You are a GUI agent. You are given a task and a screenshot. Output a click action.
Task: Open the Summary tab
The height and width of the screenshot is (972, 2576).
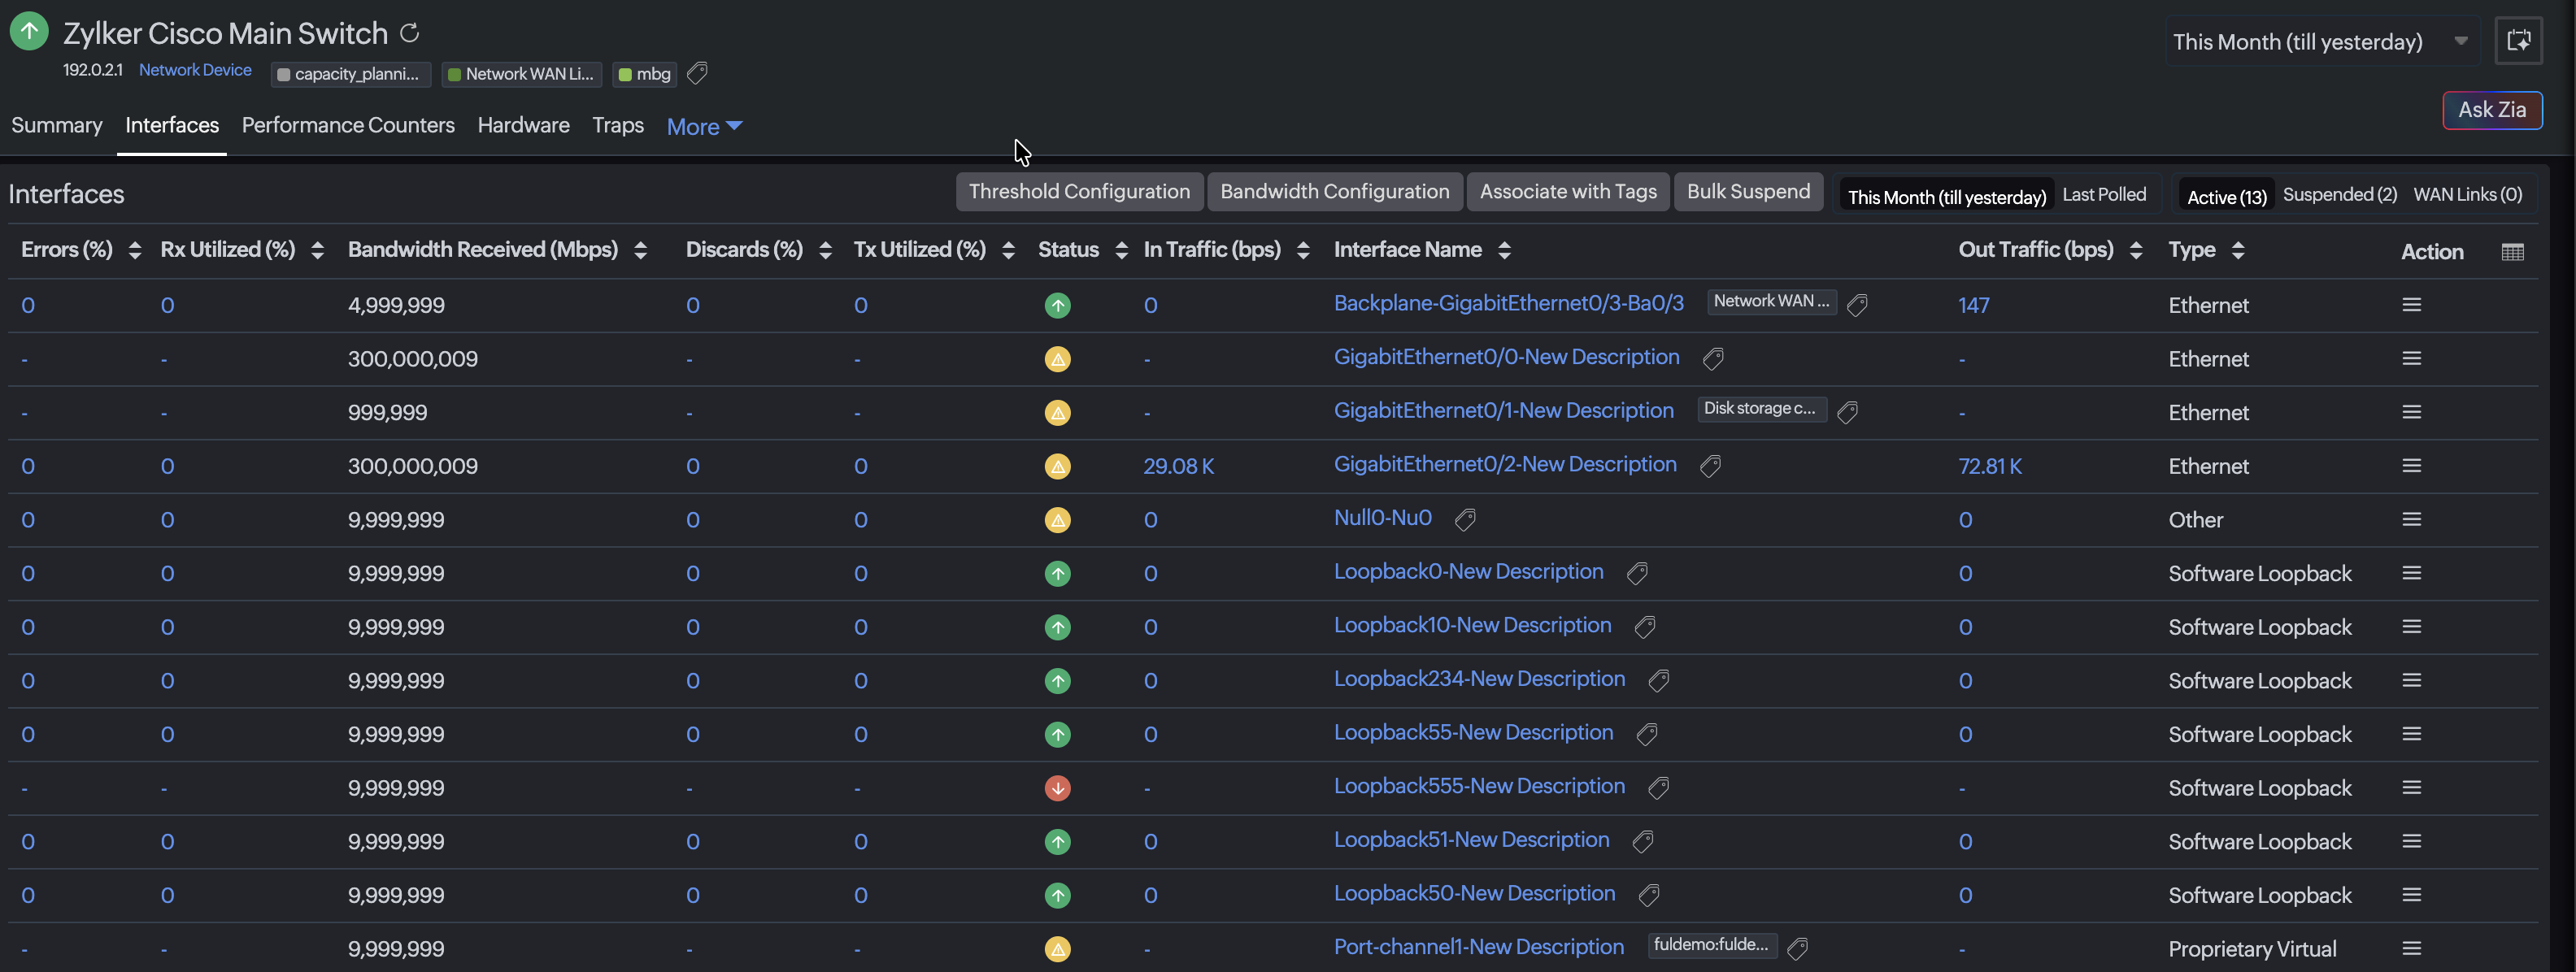pos(57,125)
